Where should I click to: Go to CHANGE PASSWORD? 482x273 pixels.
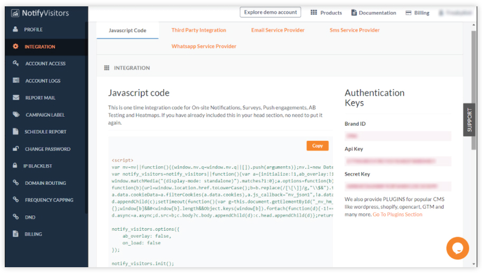[x=47, y=149]
